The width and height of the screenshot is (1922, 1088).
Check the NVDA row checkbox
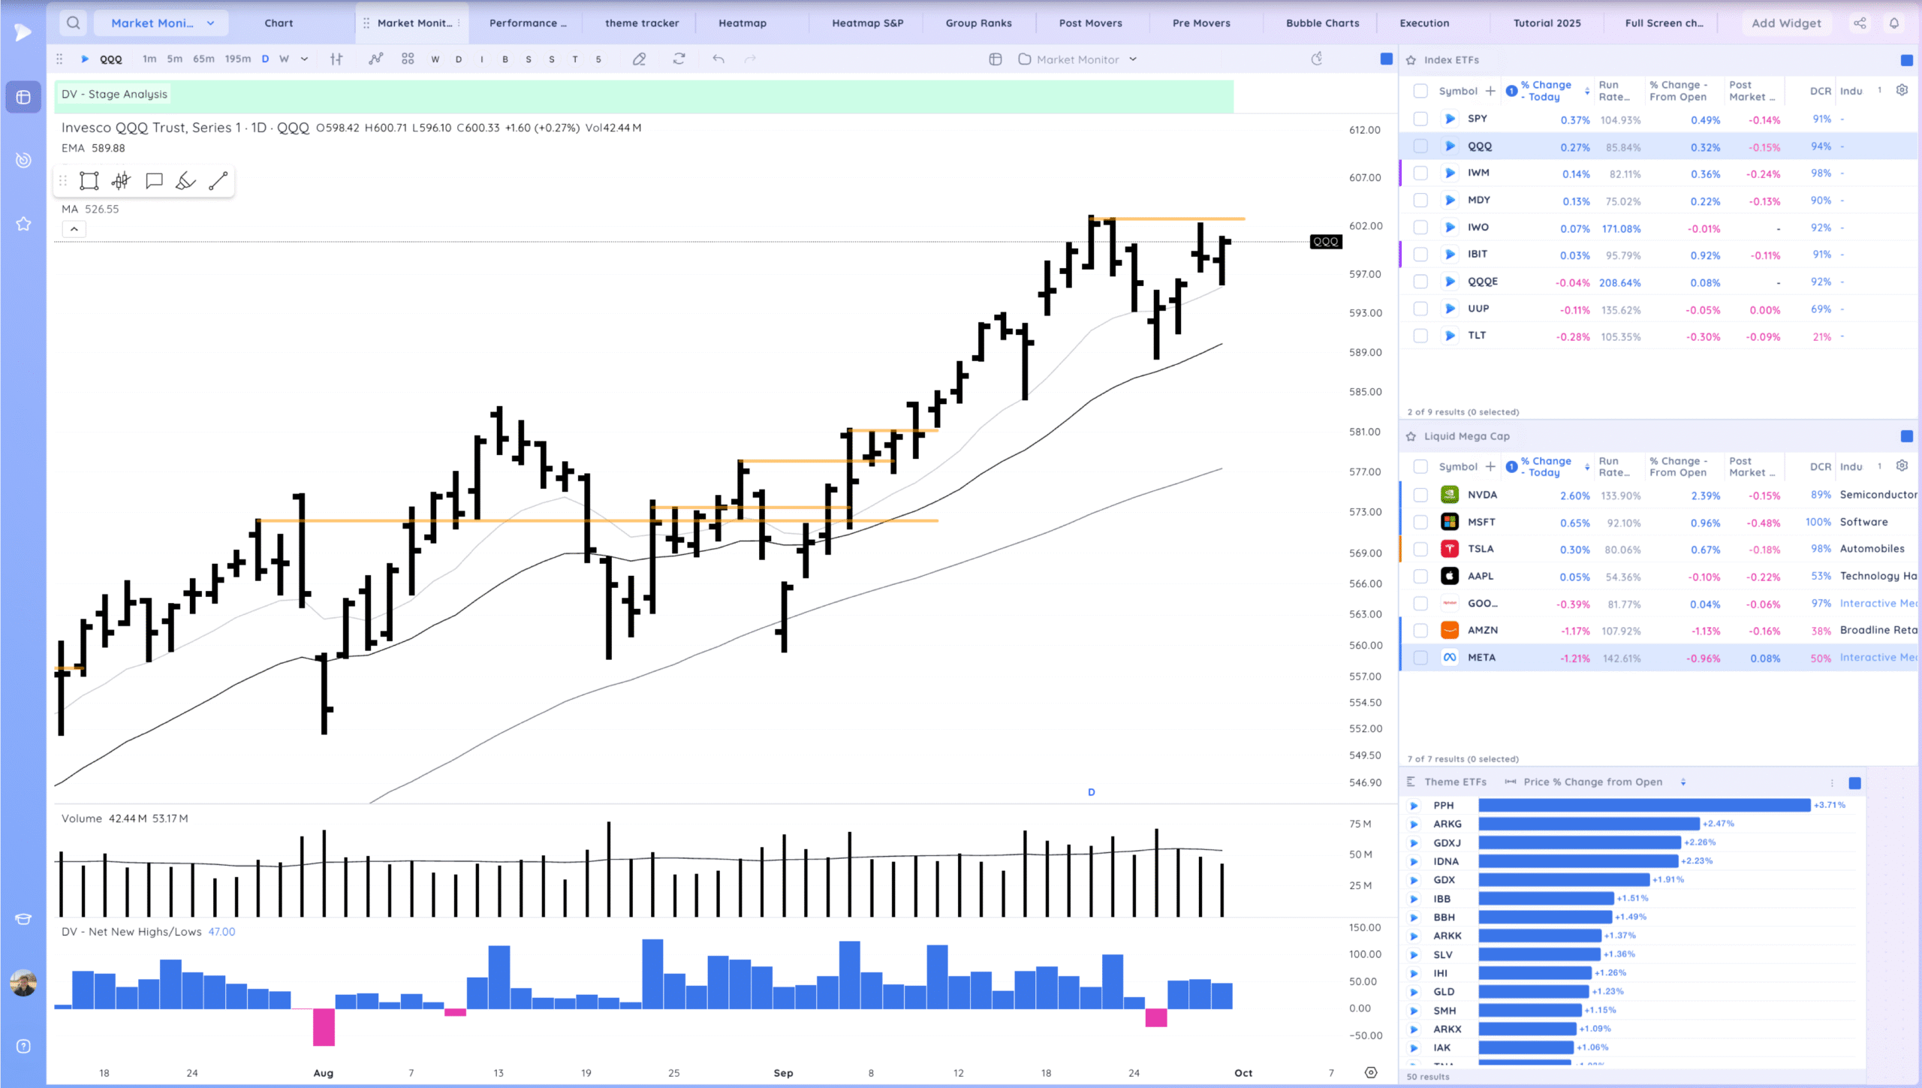click(1420, 496)
